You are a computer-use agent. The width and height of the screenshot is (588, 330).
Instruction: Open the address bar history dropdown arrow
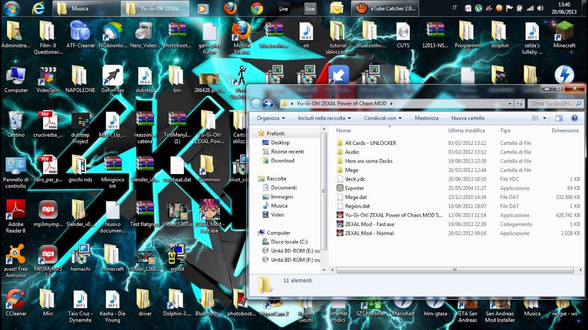[510, 104]
